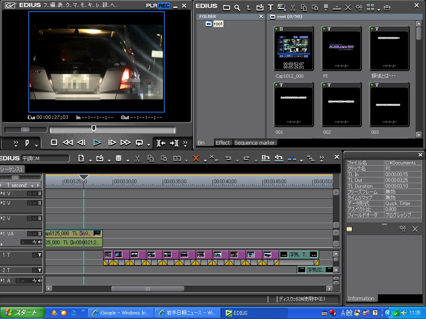Screen dimensions: 426x319
Task: Open the new sequence dropdown arrow
Action: [90, 161]
